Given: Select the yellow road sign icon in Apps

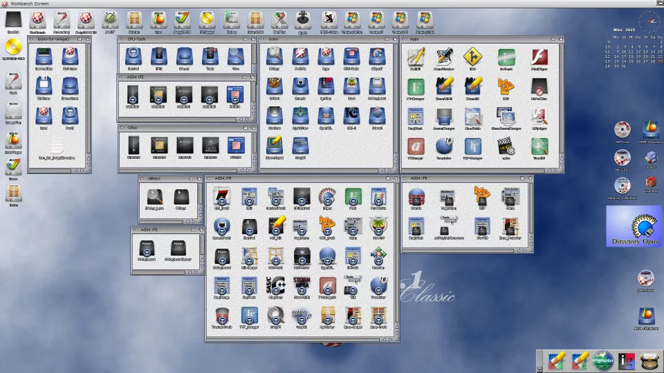Looking at the screenshot, I should click(x=472, y=57).
